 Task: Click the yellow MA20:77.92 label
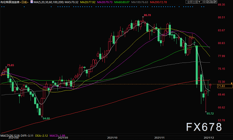(x=88, y=2)
